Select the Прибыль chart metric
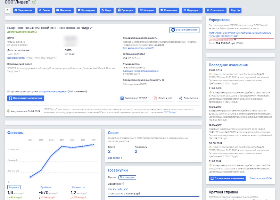Image resolution: width=280 pixels, height=200 pixels. point(46,187)
